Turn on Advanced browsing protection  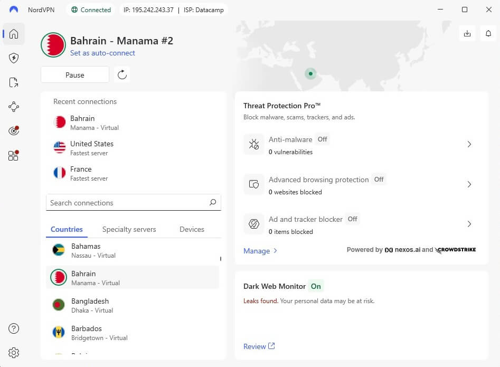point(379,180)
